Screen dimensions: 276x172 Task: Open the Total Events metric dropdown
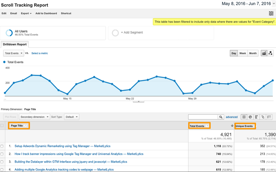click(x=13, y=53)
